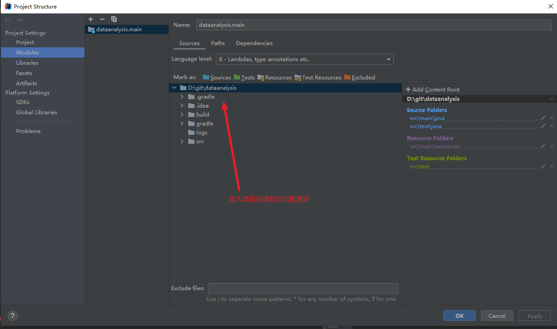Edit src\test test resource pencil

pyautogui.click(x=543, y=166)
